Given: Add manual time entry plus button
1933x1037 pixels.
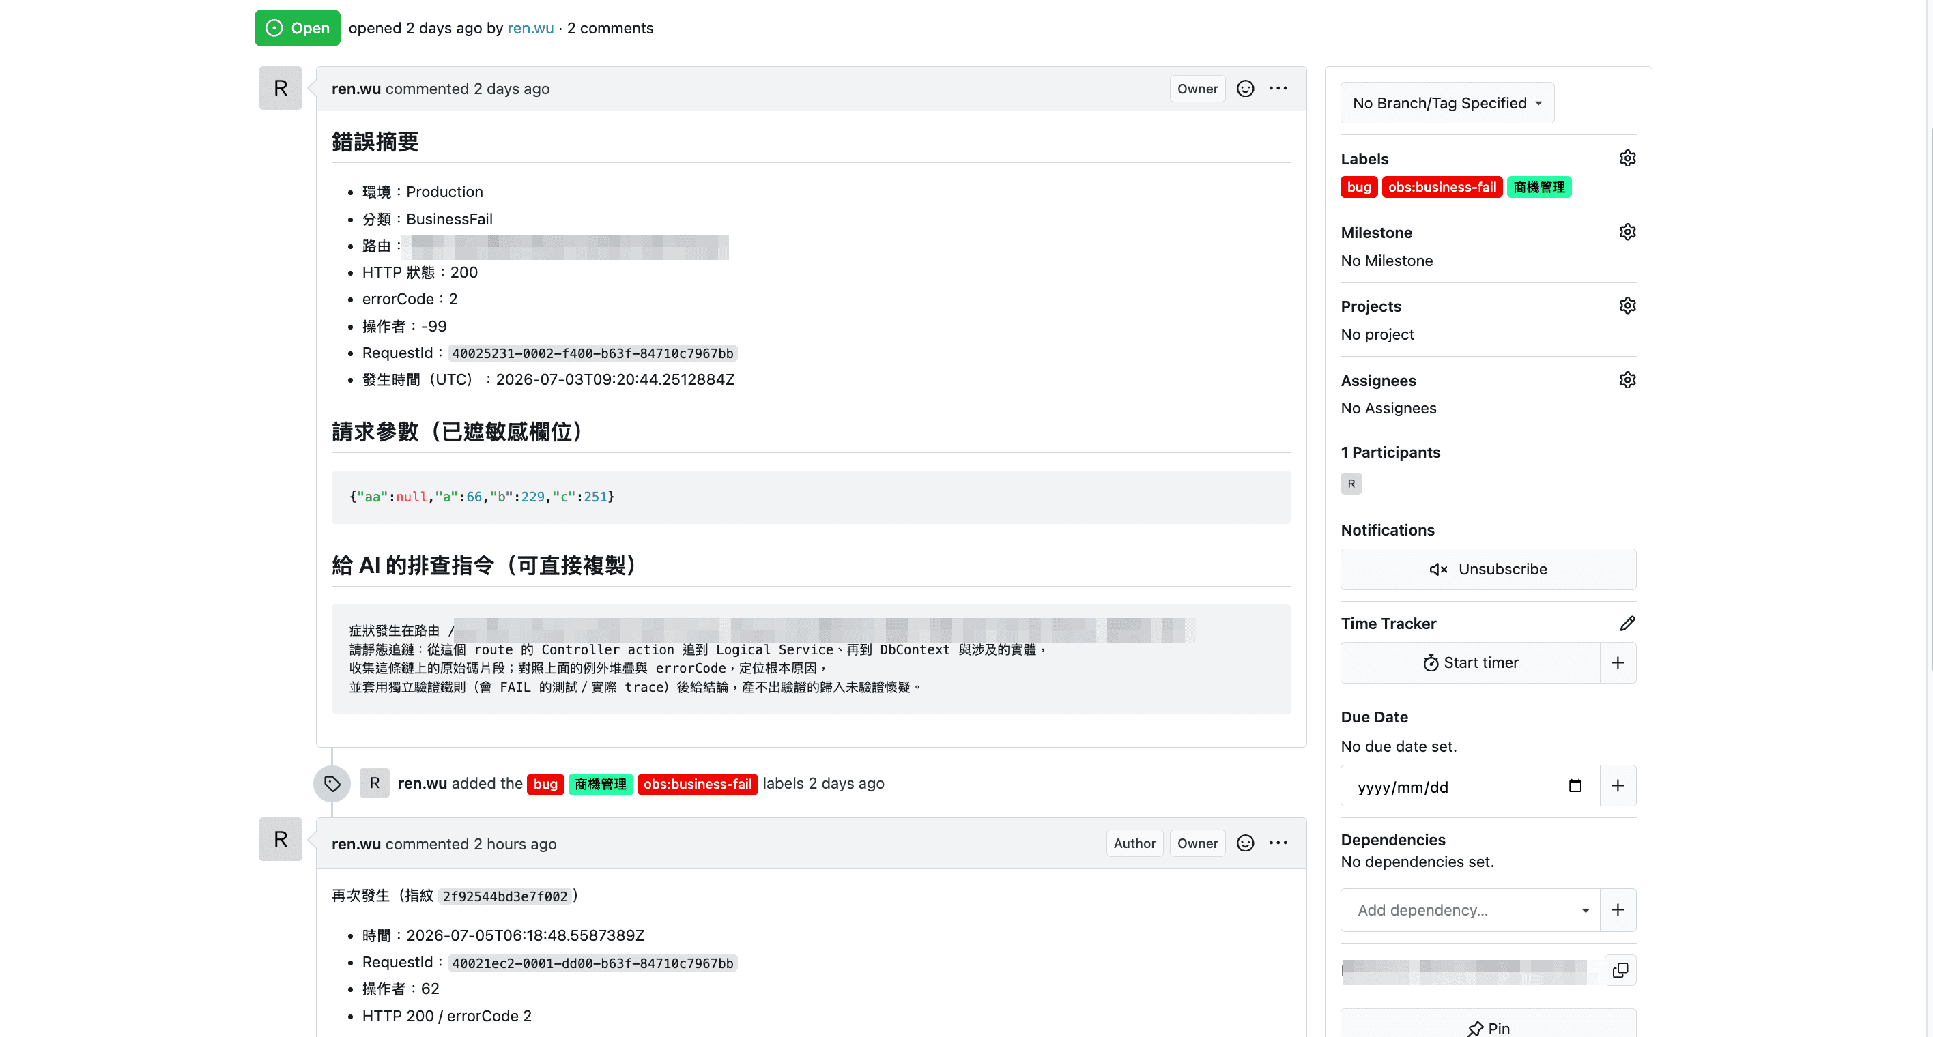Looking at the screenshot, I should pos(1618,663).
